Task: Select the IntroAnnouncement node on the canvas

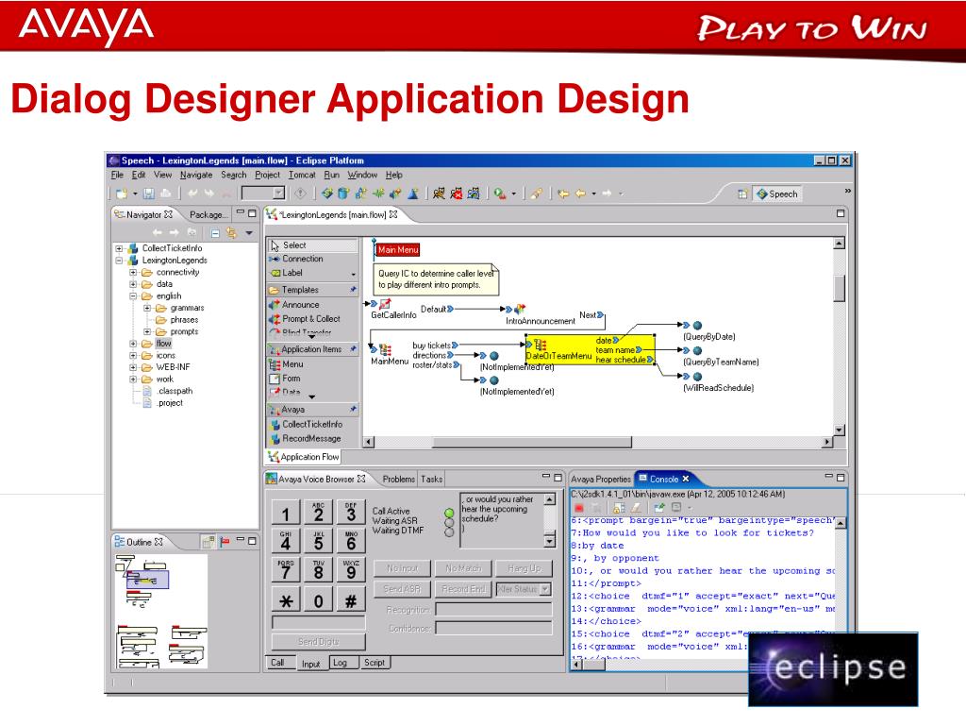Action: click(540, 314)
